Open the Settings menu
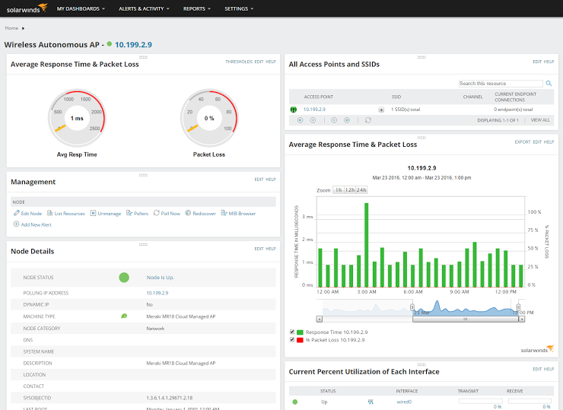The width and height of the screenshot is (563, 410). [239, 8]
